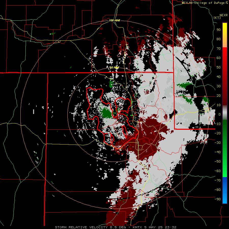
Task: Click the -50 label on velocity scale
Action: [x=218, y=162]
